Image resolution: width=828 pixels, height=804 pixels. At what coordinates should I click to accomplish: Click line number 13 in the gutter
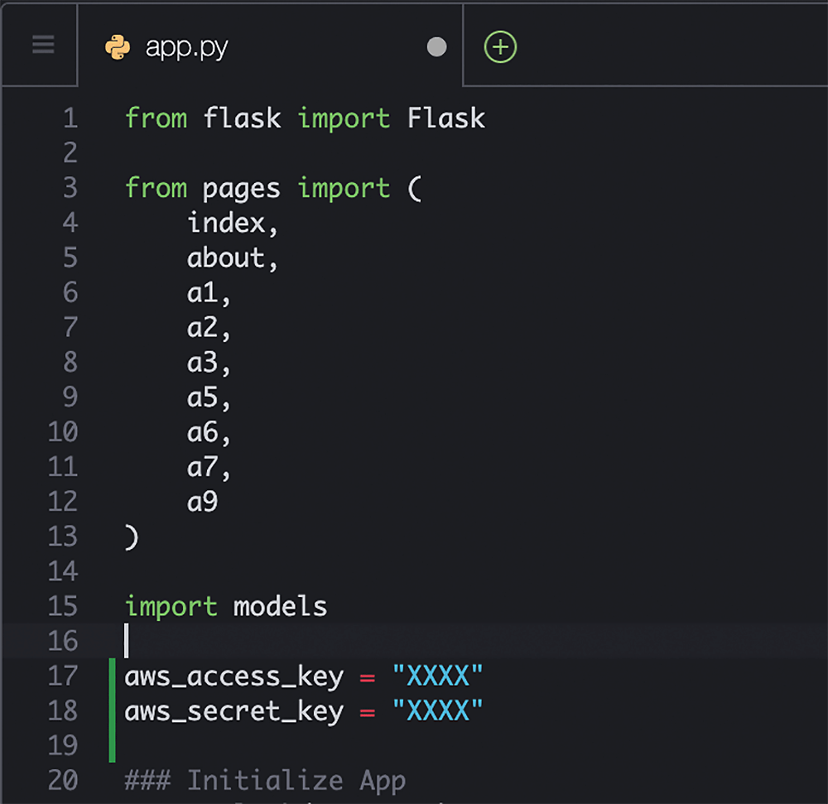[63, 537]
